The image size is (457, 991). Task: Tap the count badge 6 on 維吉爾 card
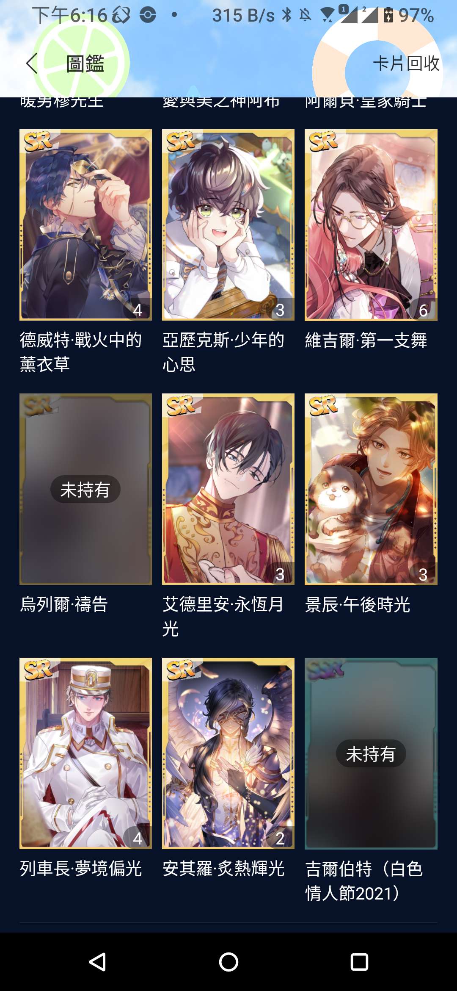[423, 310]
